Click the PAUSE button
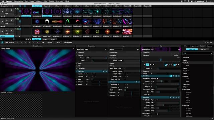This screenshot has width=214, height=120. pyautogui.click(x=58, y=43)
